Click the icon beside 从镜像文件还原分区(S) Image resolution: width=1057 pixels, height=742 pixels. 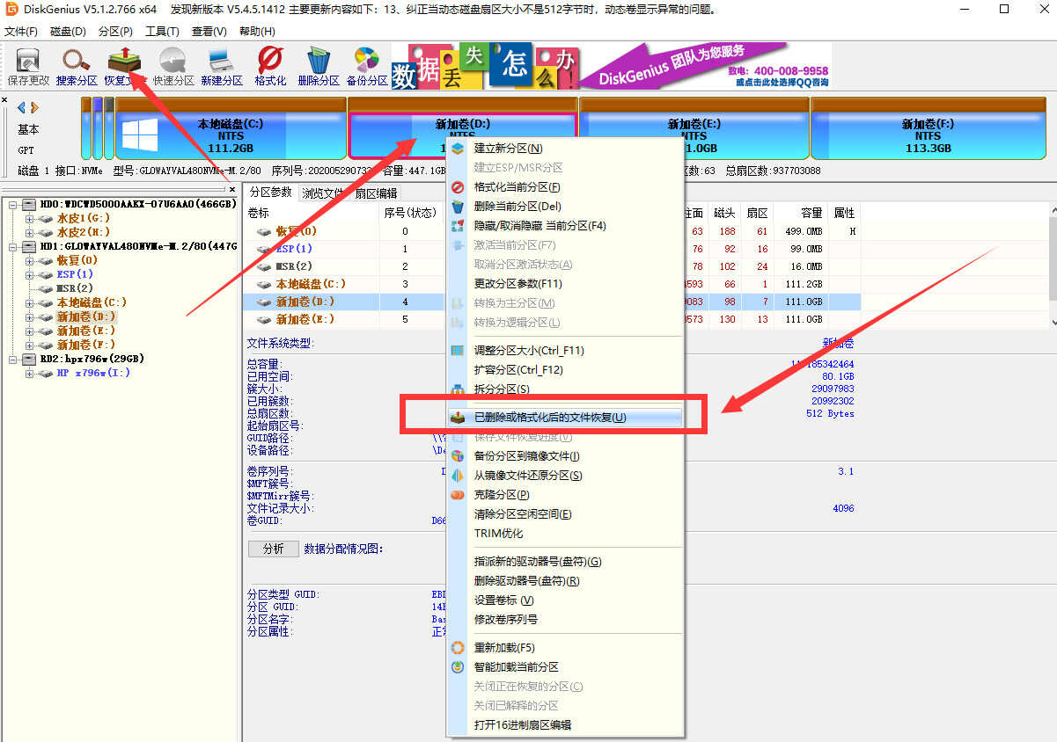(457, 476)
